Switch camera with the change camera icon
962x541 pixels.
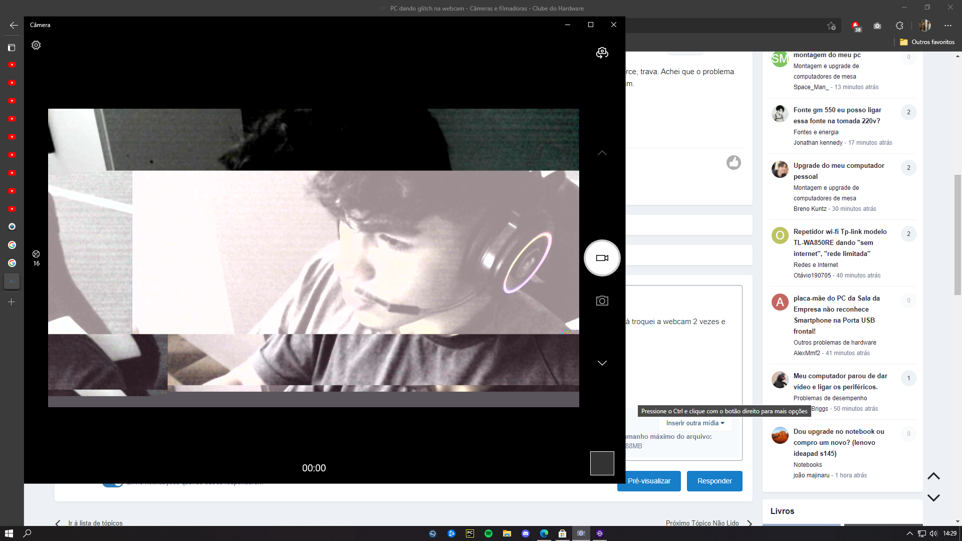(602, 53)
